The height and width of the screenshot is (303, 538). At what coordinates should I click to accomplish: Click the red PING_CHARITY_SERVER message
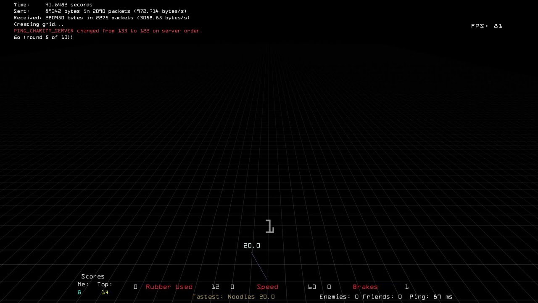pos(108,31)
